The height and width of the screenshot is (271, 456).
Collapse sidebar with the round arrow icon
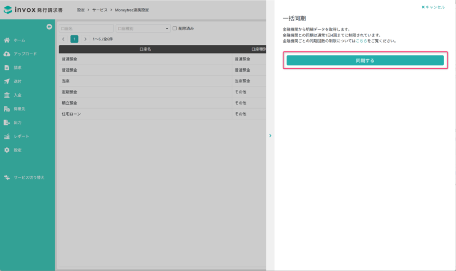click(x=49, y=27)
